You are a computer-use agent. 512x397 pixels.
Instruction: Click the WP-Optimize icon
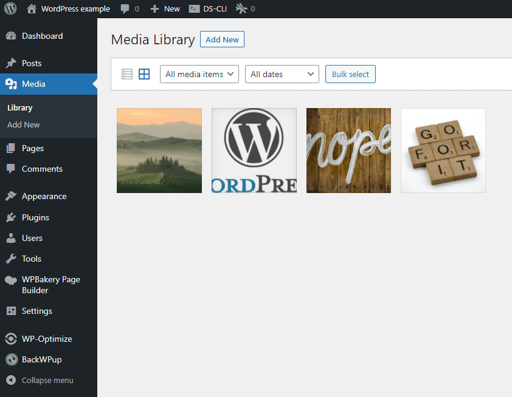(11, 339)
